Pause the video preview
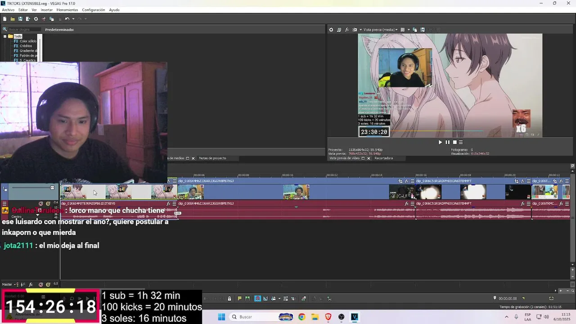 point(447,142)
